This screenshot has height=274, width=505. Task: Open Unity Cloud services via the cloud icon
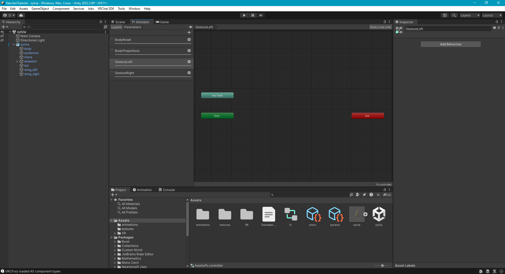(21, 15)
